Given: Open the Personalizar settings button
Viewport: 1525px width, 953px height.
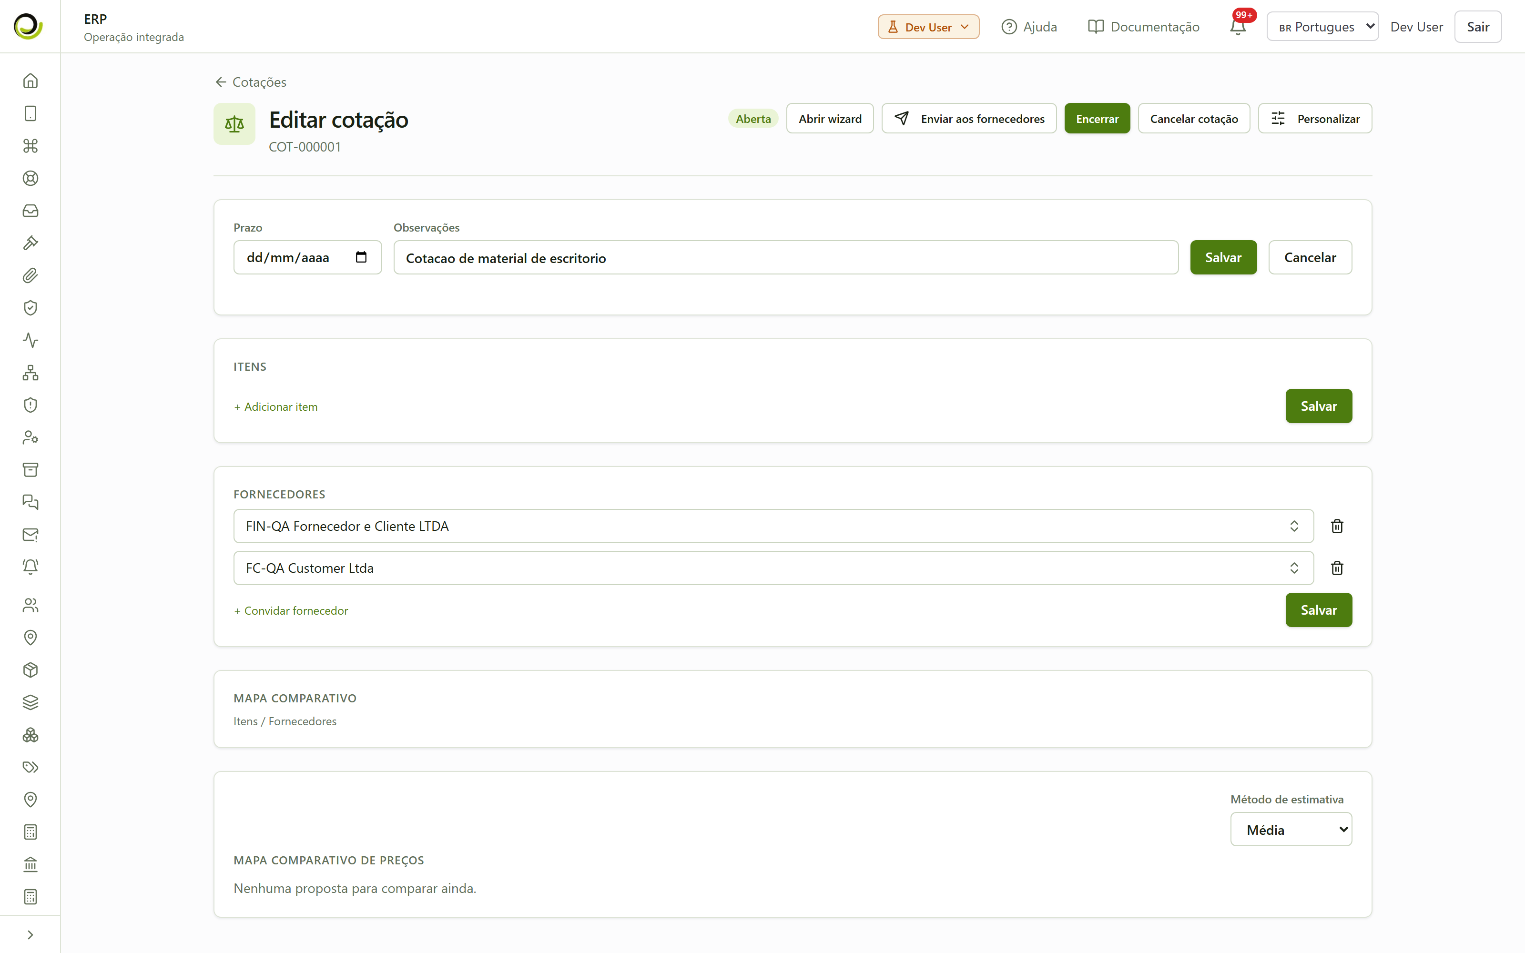Looking at the screenshot, I should click(1314, 119).
